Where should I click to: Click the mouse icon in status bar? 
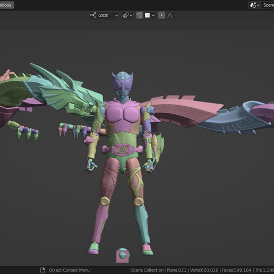42,270
